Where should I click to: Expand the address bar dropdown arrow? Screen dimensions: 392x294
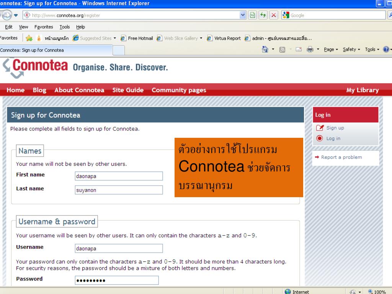[242, 15]
